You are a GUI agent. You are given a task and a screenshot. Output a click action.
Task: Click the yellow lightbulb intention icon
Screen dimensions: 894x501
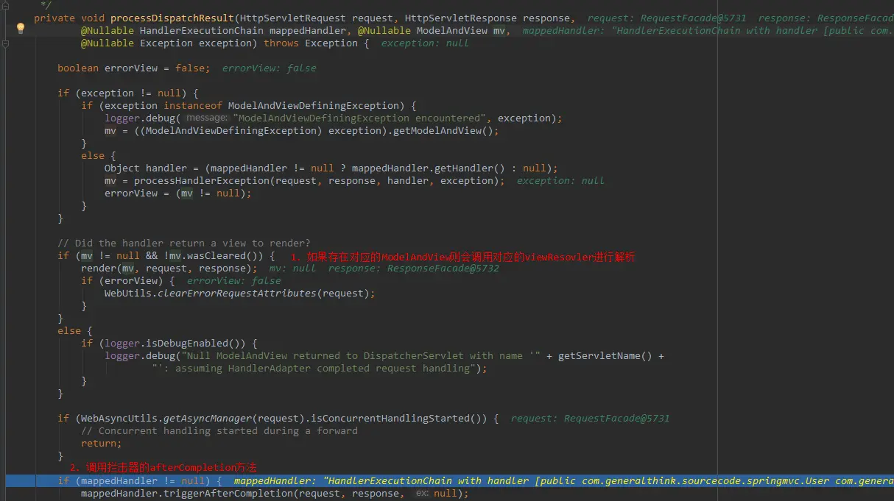point(21,28)
